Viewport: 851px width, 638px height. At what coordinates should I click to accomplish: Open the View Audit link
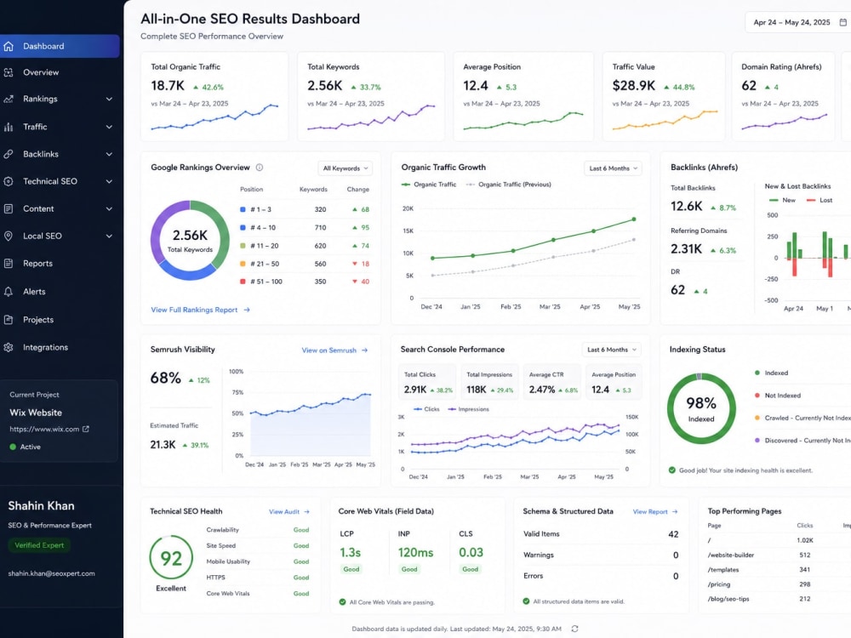pyautogui.click(x=289, y=511)
